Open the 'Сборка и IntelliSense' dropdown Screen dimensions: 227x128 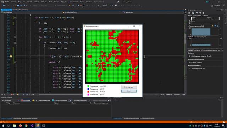(81, 100)
